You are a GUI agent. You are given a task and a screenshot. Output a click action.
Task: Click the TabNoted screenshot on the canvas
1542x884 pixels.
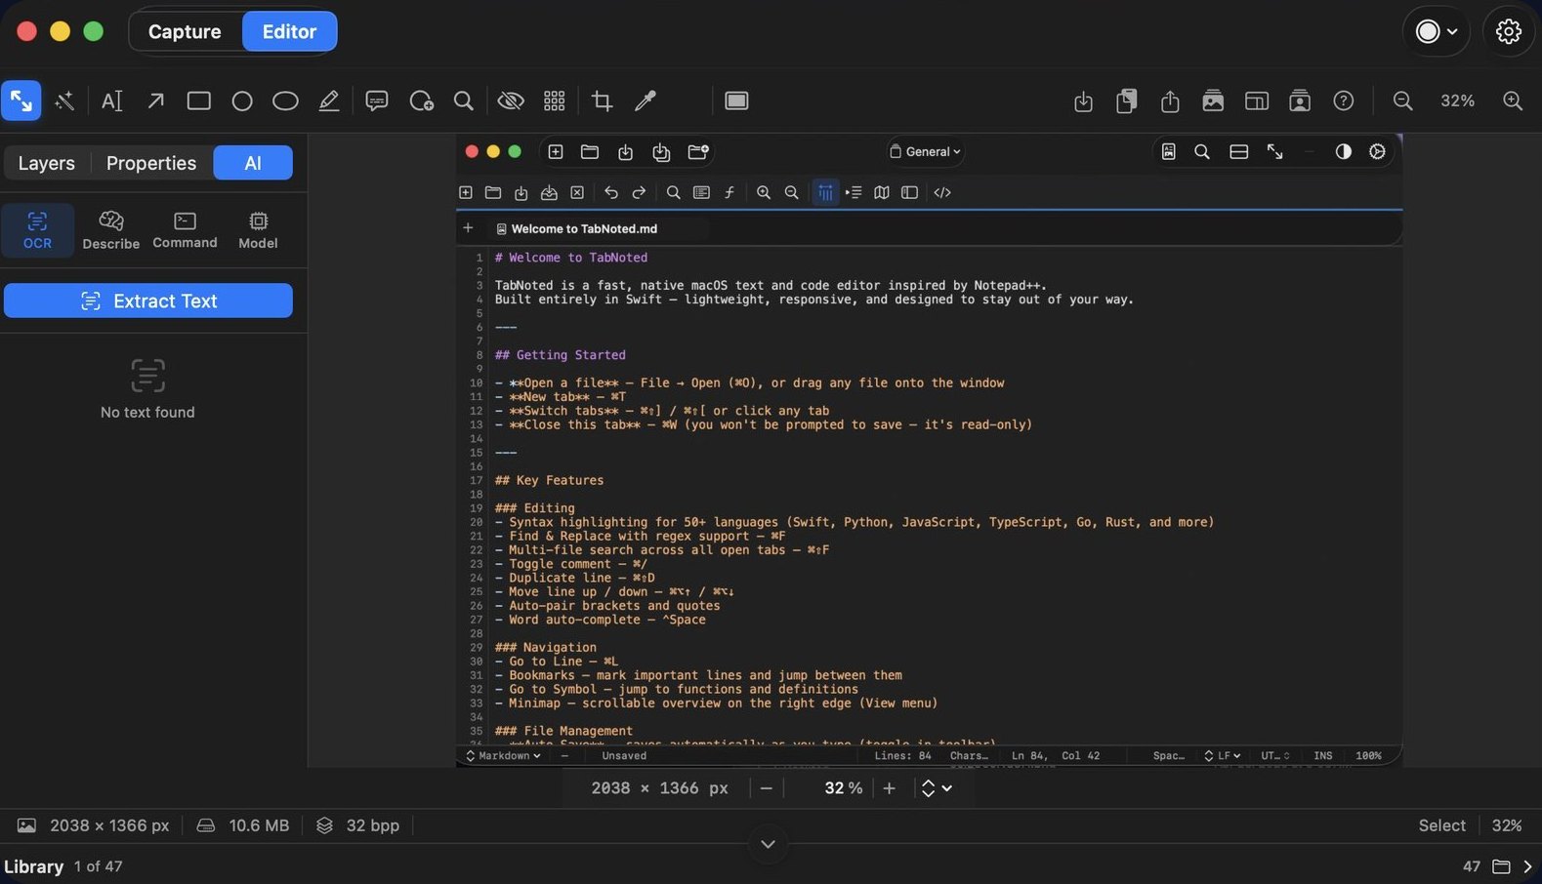click(929, 450)
